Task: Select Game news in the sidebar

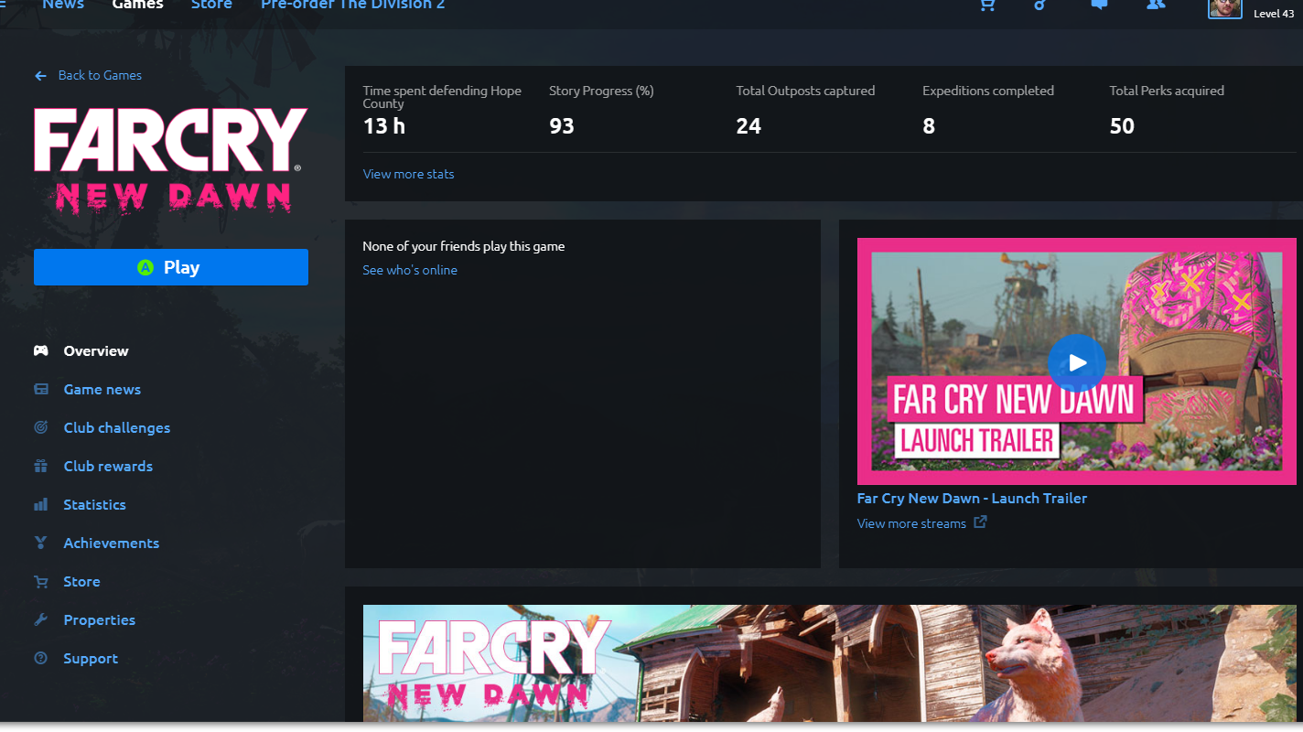Action: click(102, 390)
